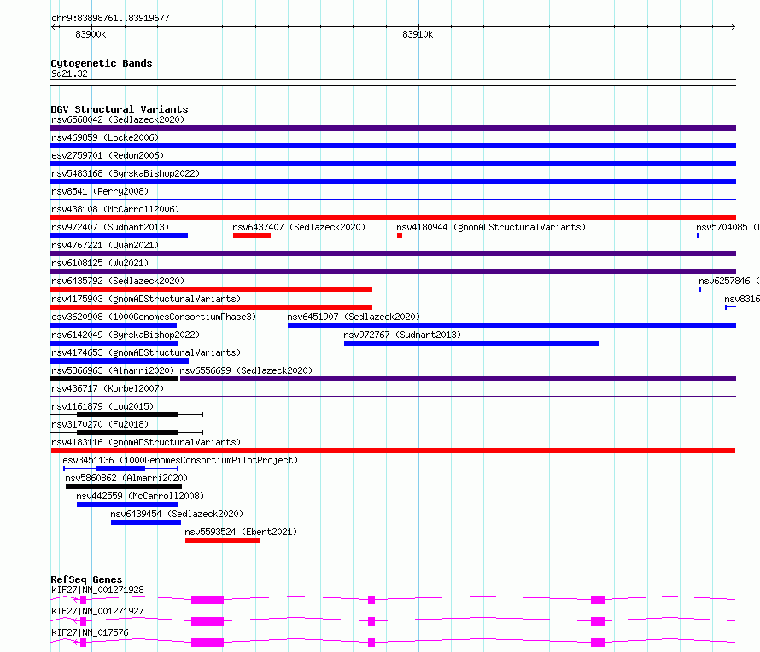Click the nsv6451907 (Sedlazeck2020) label
Image resolution: width=760 pixels, height=652 pixels.
tap(354, 317)
